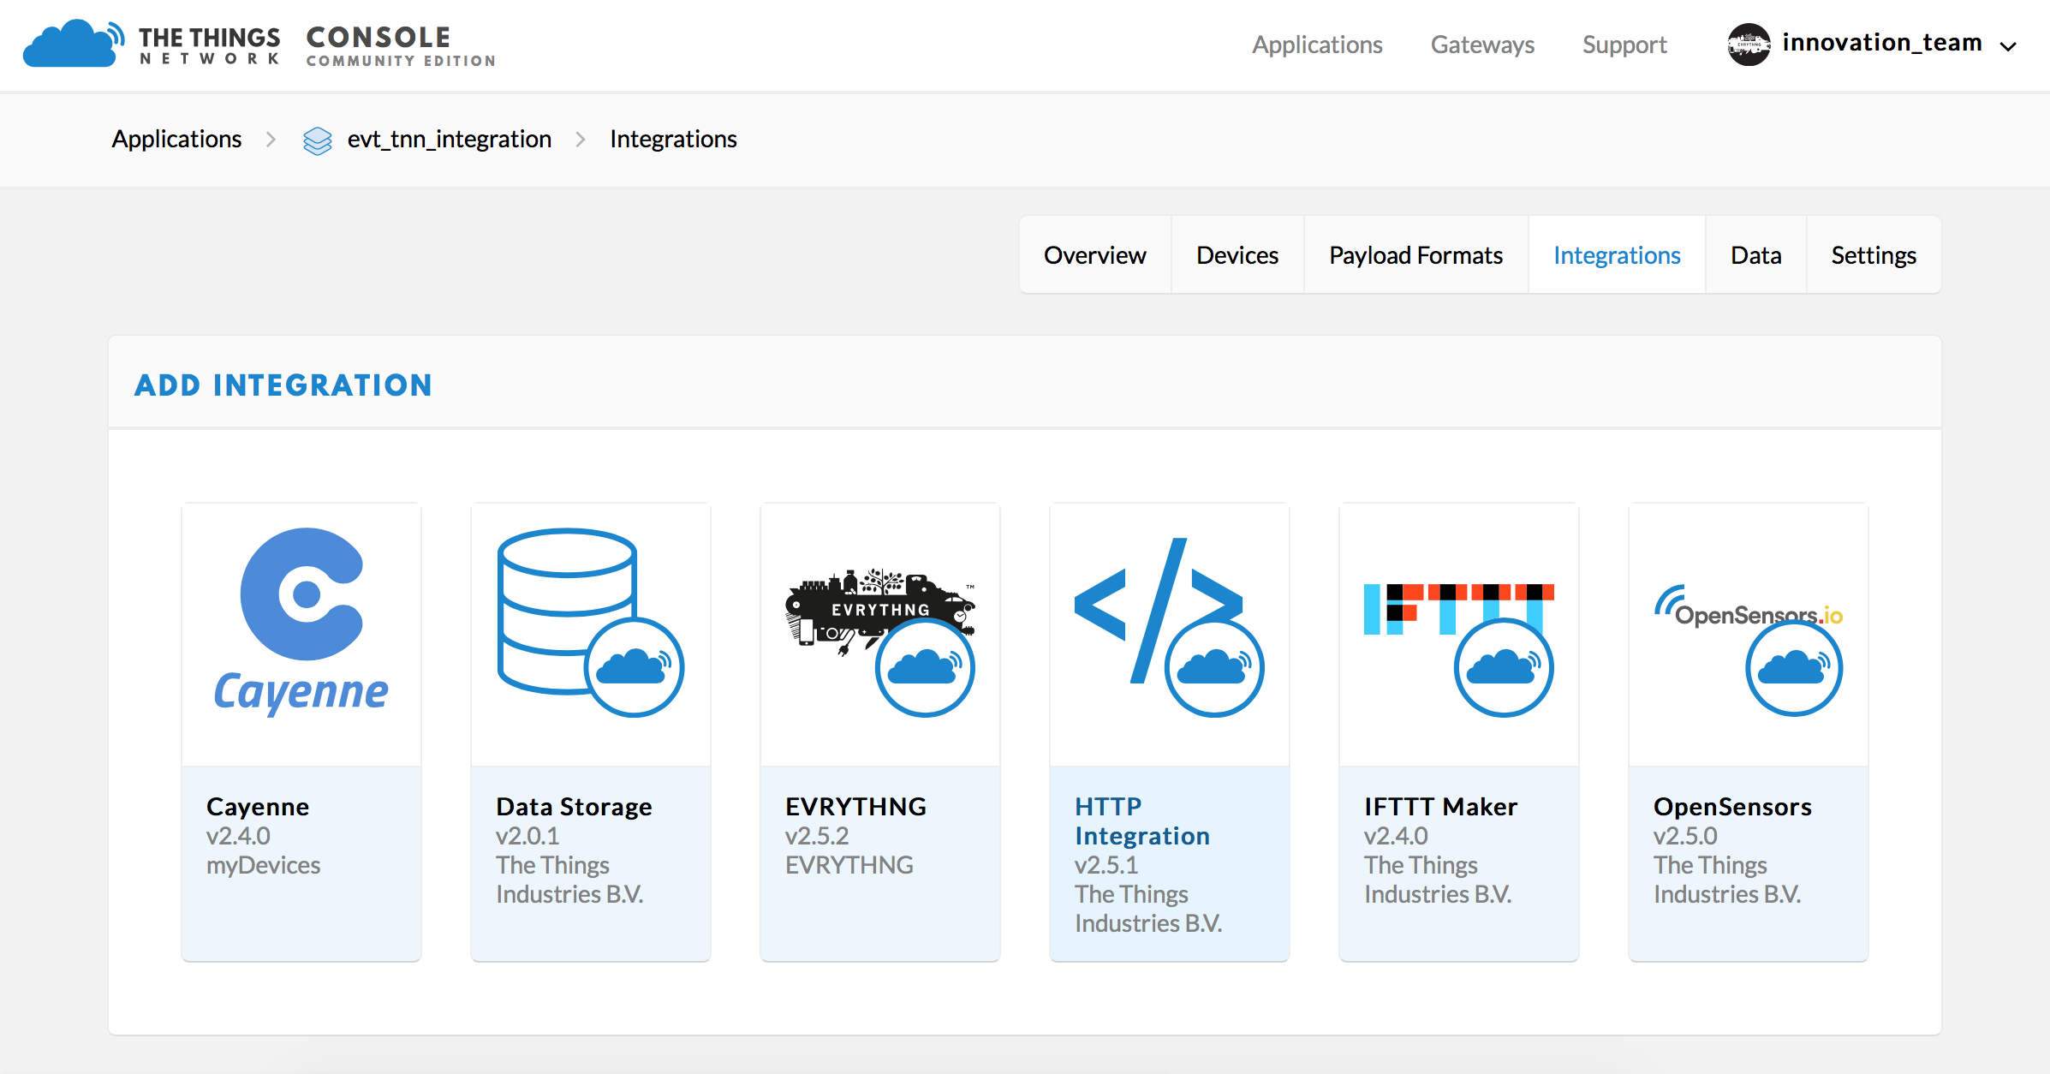Click the Applications breadcrumb

(x=176, y=139)
